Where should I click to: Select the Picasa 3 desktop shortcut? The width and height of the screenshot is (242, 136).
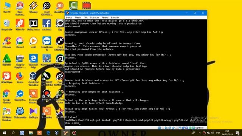[x=20, y=42]
